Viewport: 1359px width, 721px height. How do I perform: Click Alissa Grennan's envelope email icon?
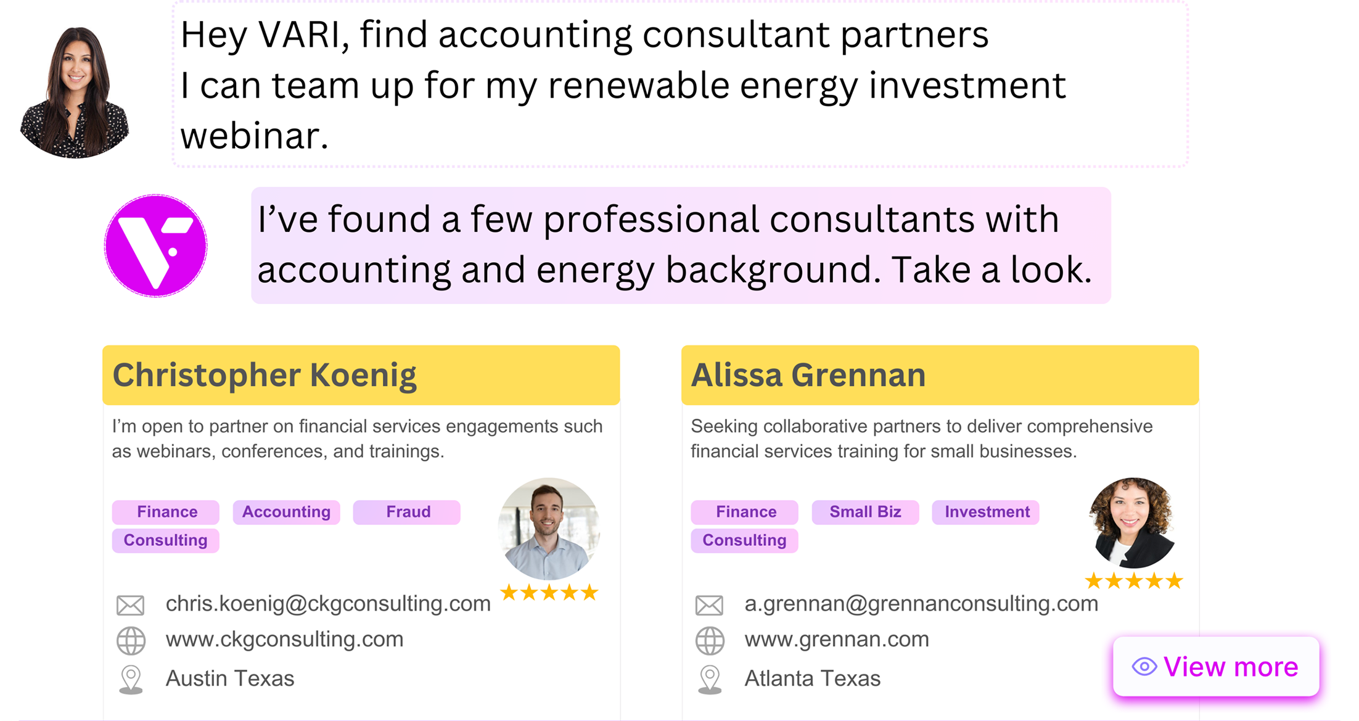[710, 605]
